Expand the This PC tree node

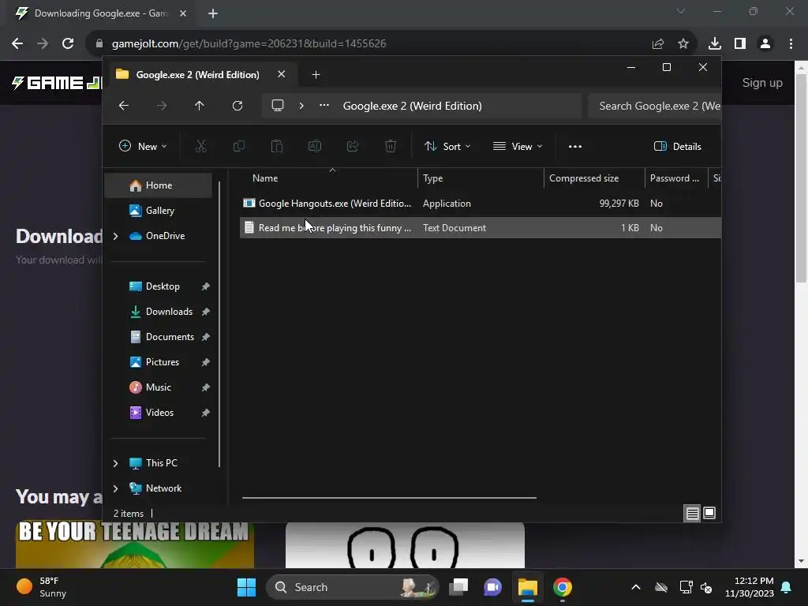115,463
